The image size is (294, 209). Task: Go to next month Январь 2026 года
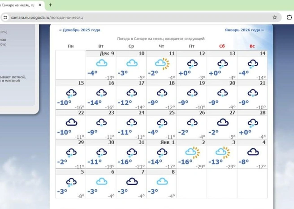click(x=244, y=30)
